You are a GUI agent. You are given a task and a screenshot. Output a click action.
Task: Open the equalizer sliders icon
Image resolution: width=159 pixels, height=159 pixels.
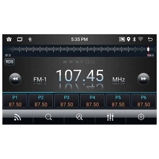click(110, 117)
